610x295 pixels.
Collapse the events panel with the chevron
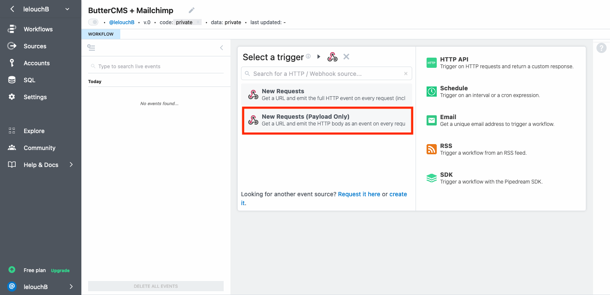click(x=221, y=47)
